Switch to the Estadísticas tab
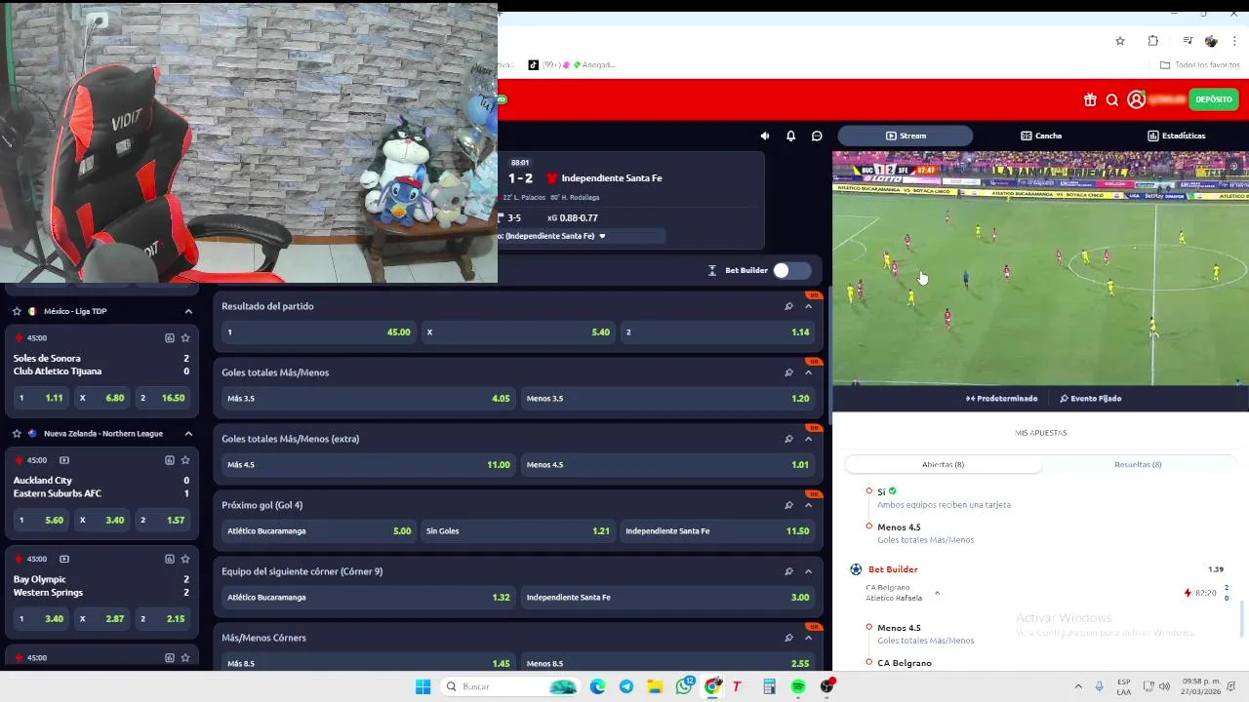Image resolution: width=1249 pixels, height=702 pixels. [1176, 136]
